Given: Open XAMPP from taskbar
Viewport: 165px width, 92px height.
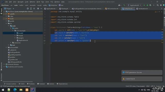Looking at the screenshot, I should click(x=27, y=90).
